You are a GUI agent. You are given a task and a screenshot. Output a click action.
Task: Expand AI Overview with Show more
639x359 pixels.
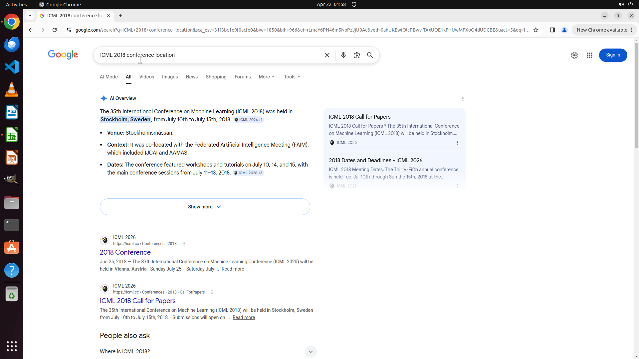205,207
